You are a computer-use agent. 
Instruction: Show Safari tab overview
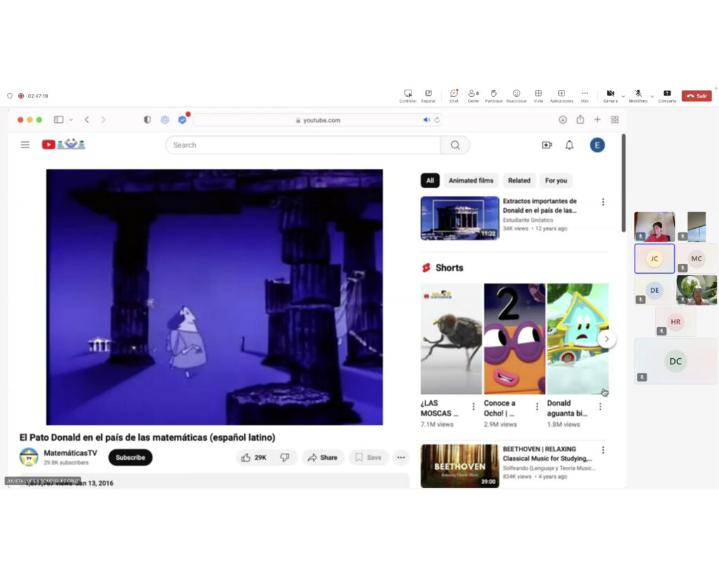pyautogui.click(x=615, y=119)
